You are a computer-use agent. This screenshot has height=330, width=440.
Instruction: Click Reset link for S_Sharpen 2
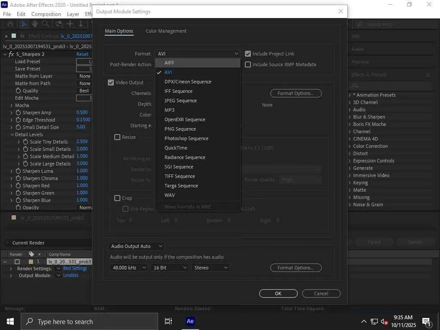82,54
